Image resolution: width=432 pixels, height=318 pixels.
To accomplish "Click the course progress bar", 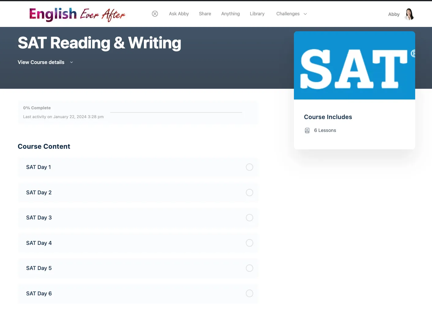I will point(176,112).
